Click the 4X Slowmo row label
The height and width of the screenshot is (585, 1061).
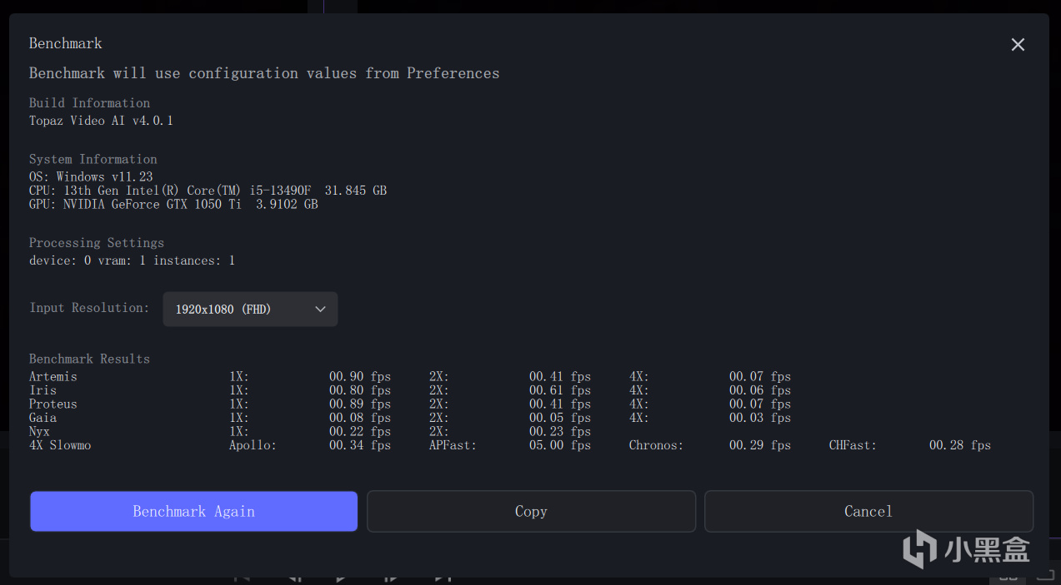click(60, 445)
